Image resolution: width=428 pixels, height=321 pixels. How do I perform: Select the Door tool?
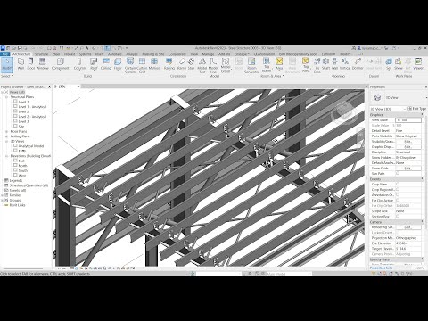(x=30, y=64)
